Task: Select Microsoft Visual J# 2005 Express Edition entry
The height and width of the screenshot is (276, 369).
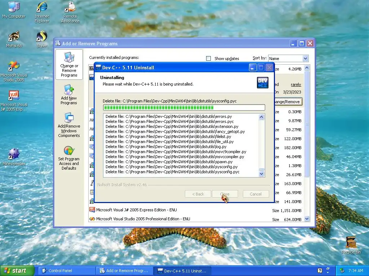Action: (195, 210)
